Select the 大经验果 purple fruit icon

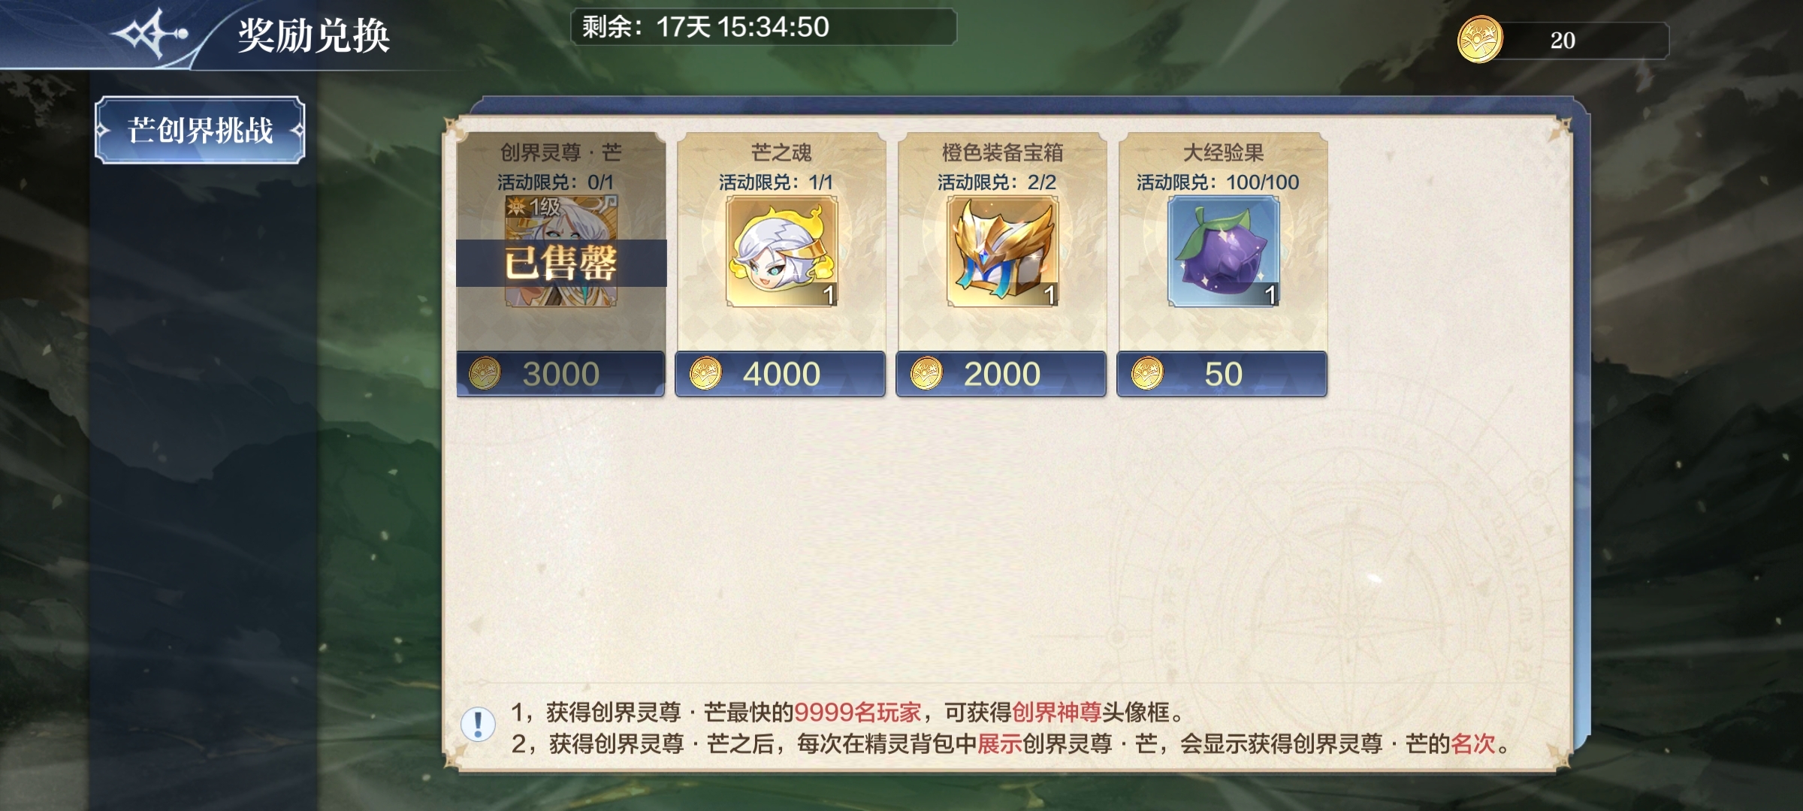[x=1223, y=252]
